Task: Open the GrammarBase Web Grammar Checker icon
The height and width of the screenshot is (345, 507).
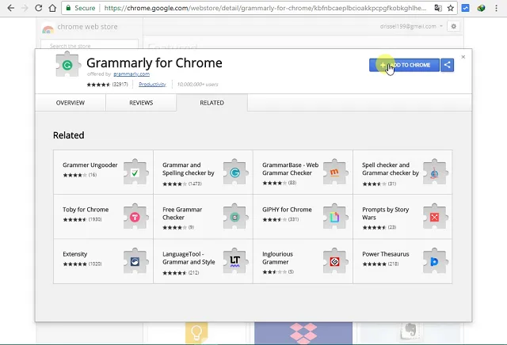Action: (335, 172)
